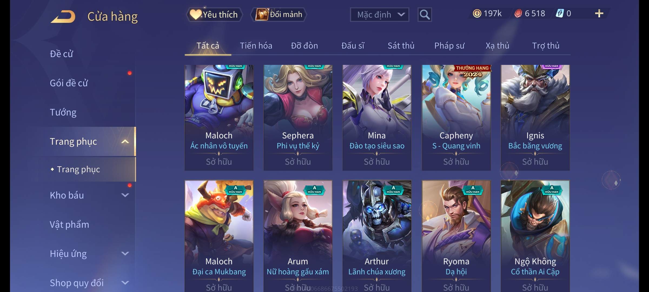Tap the blue ticket currency icon
This screenshot has width=649, height=292.
pos(559,14)
